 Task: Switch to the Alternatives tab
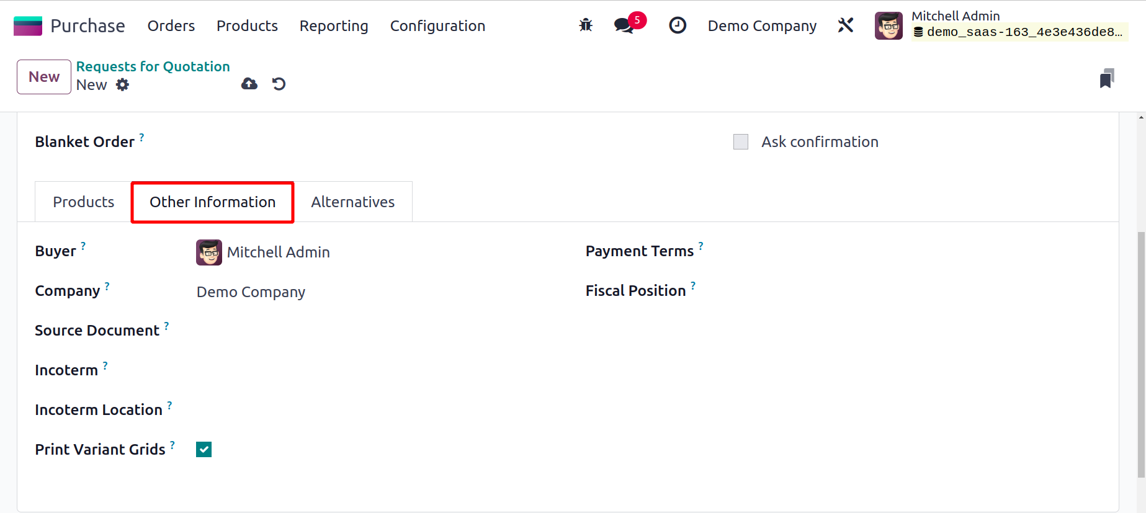tap(352, 202)
